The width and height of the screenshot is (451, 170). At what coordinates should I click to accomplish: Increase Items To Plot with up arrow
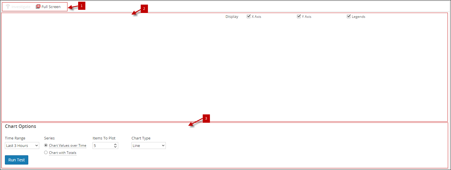(115, 144)
